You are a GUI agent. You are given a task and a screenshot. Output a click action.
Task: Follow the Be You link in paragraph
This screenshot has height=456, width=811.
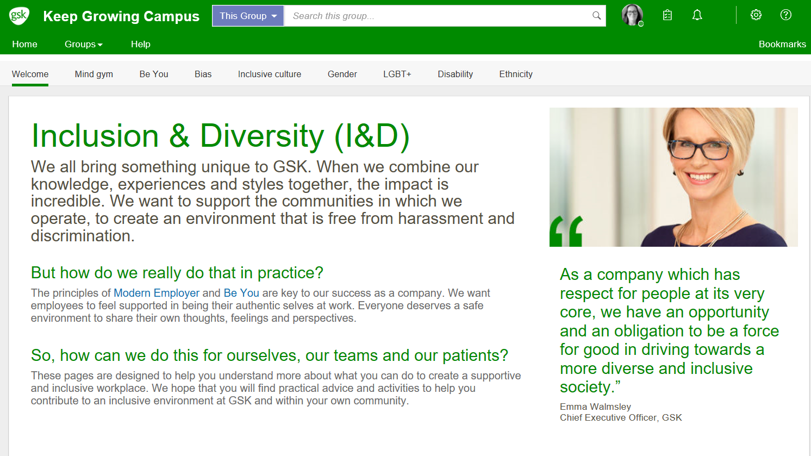coord(241,293)
